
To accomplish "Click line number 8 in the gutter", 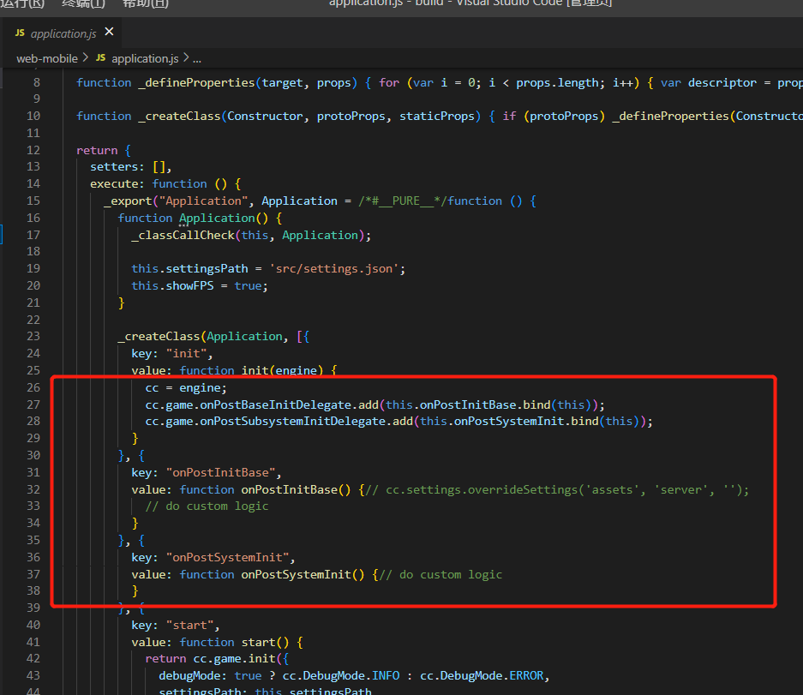I will pos(36,82).
